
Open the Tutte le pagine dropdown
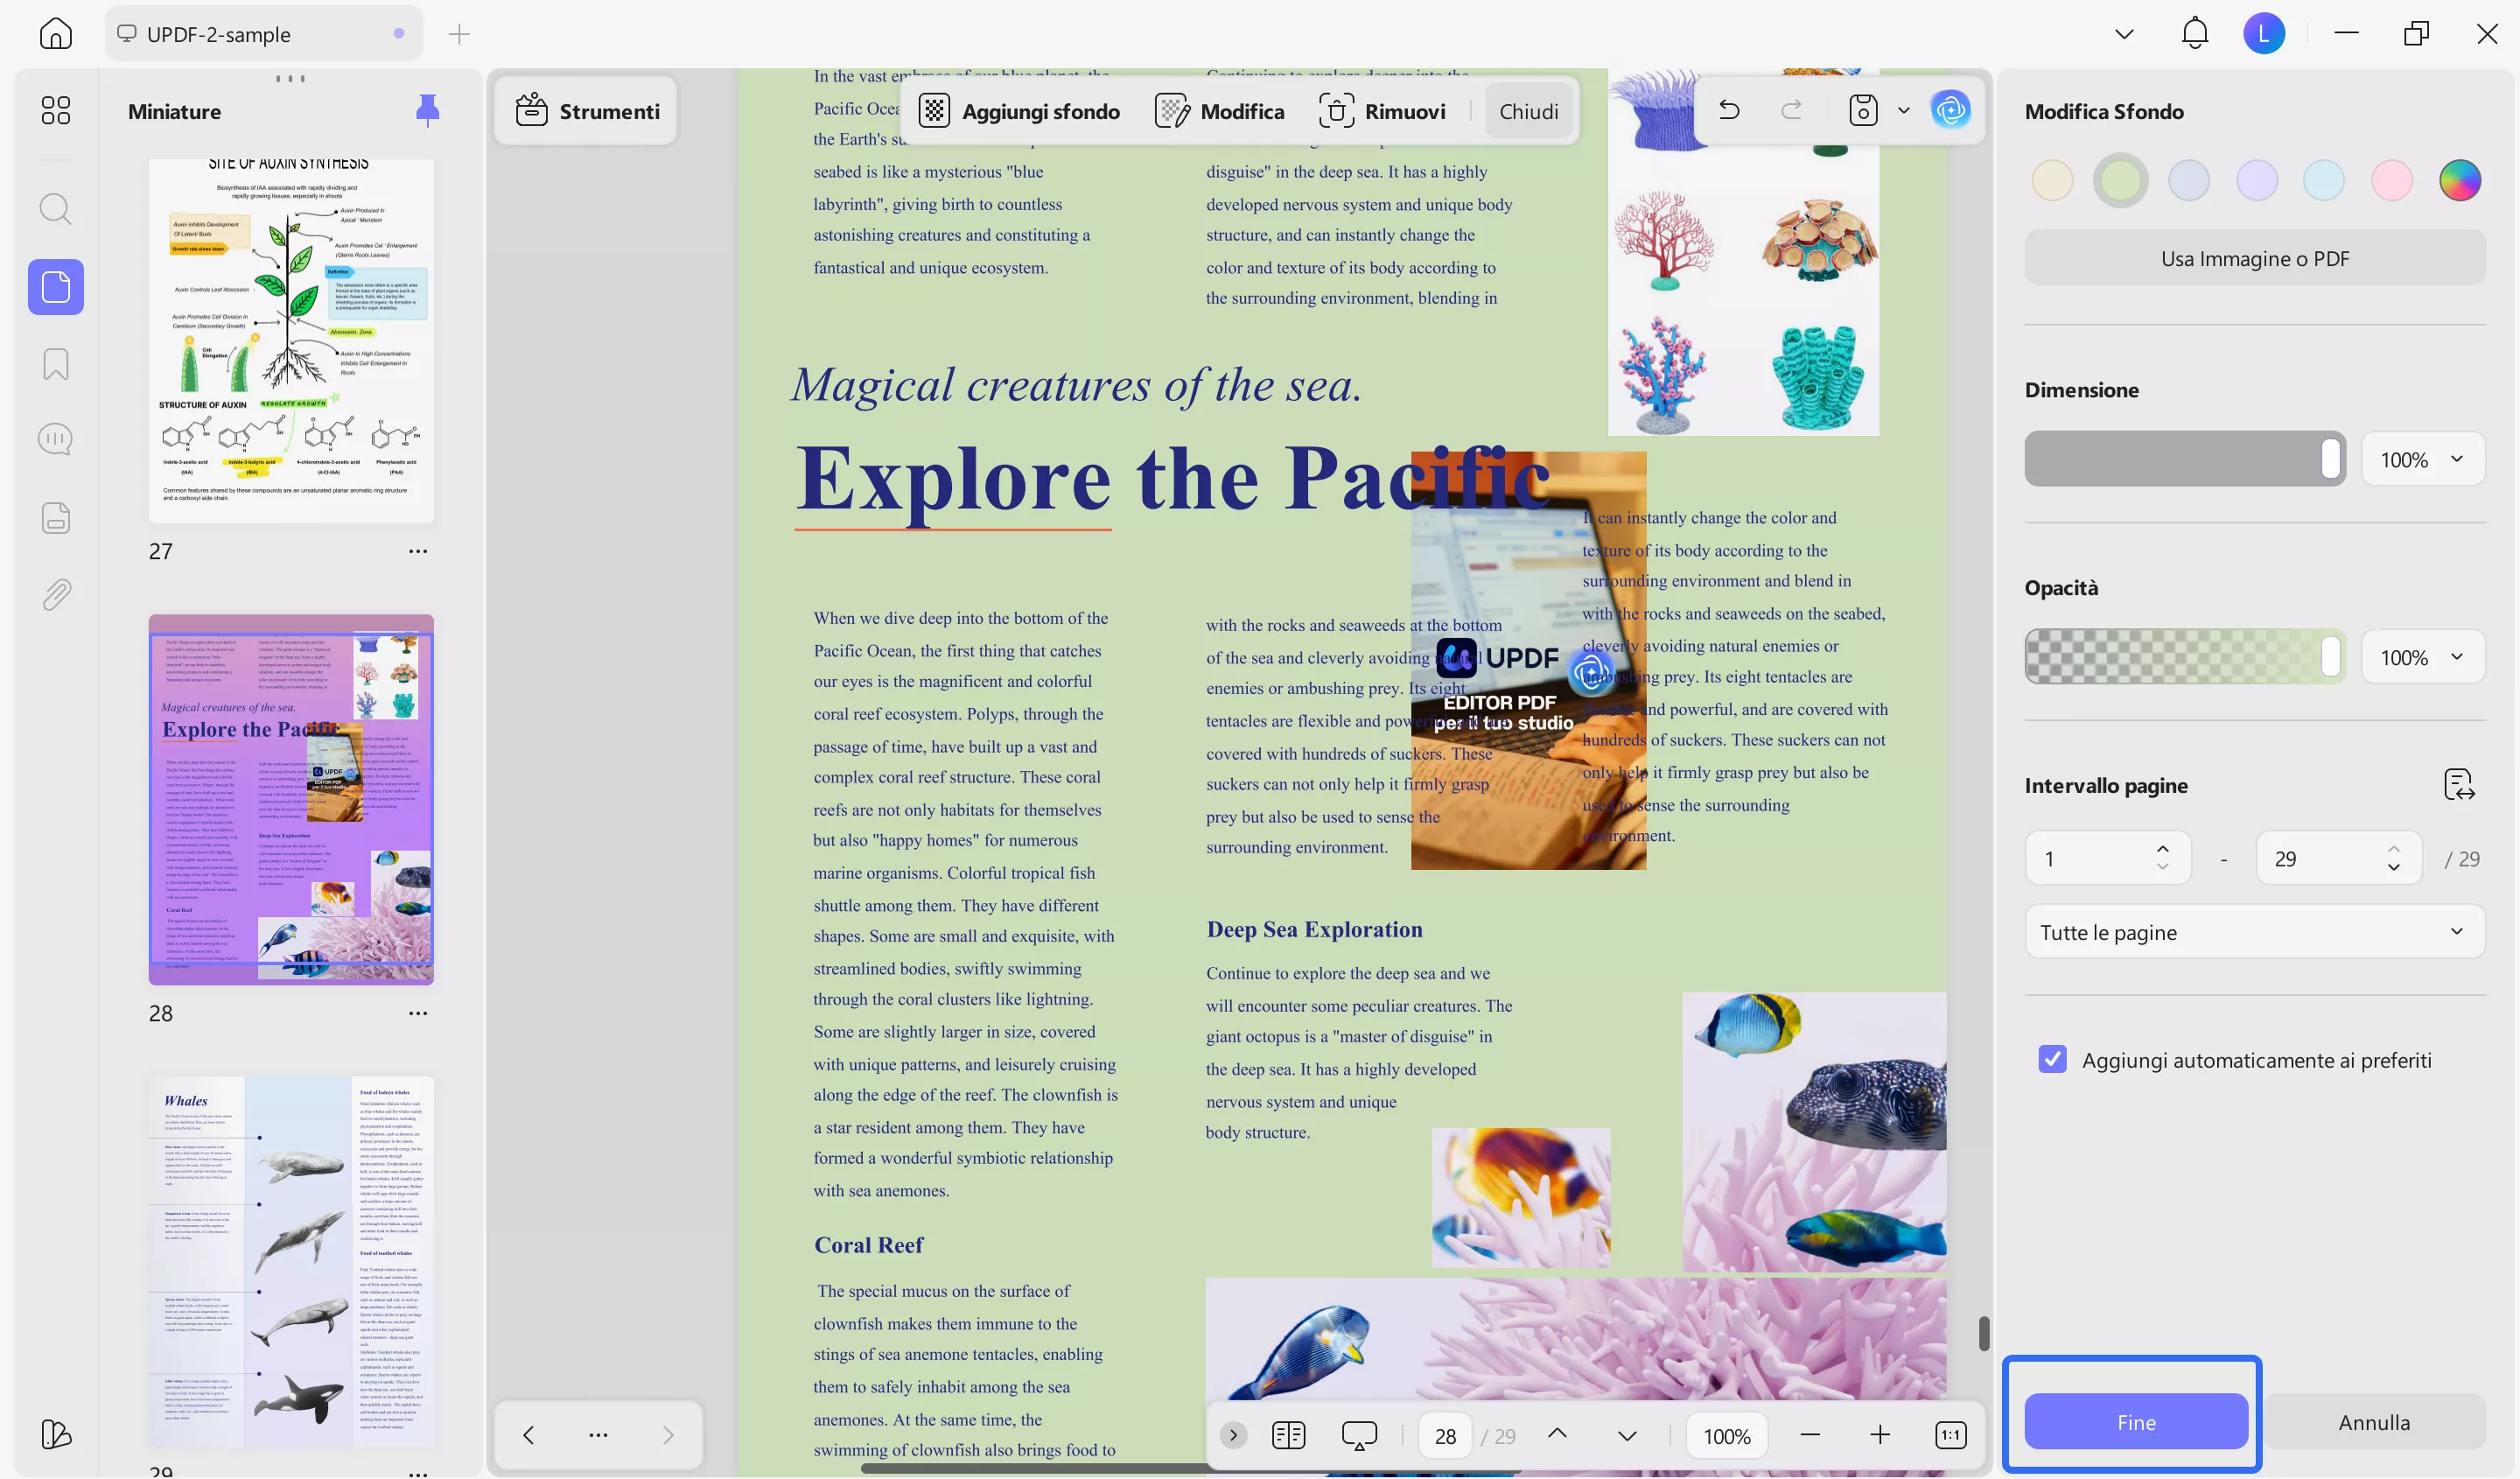point(2254,931)
